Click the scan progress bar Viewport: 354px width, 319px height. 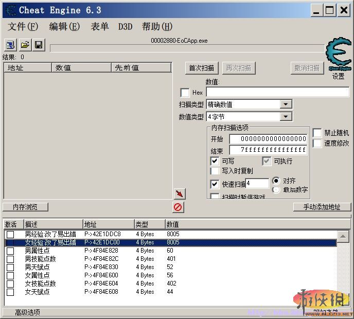click(x=187, y=48)
